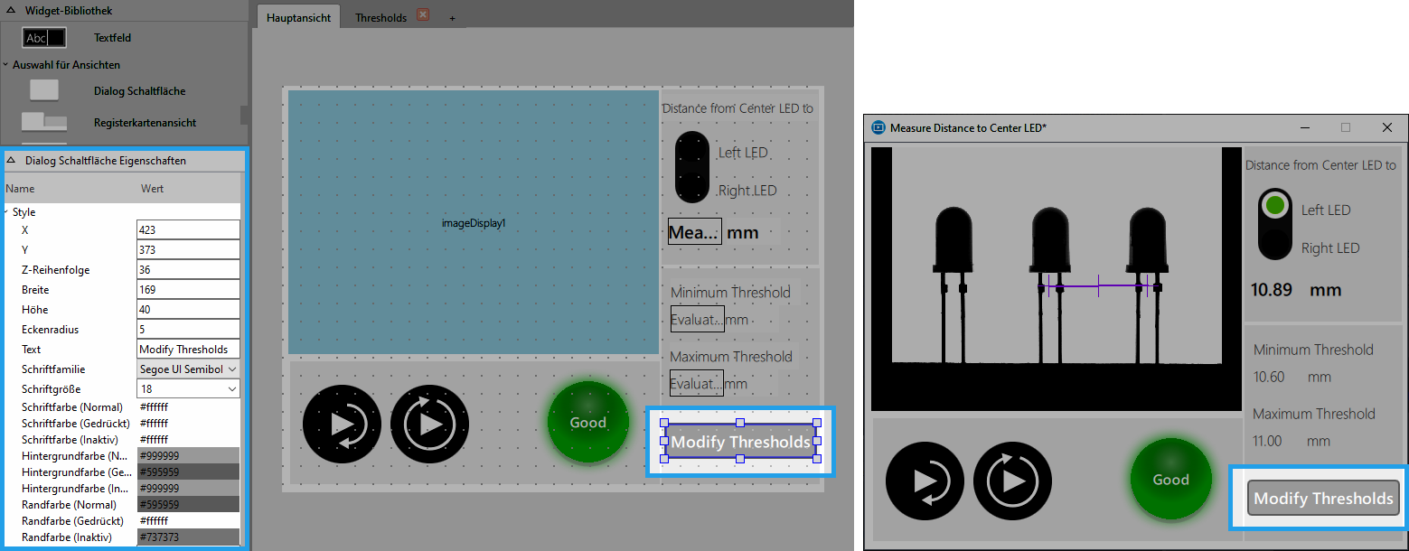Select the Modify Thresholds button in the designer
Screen dimensions: 1409x551
point(740,441)
